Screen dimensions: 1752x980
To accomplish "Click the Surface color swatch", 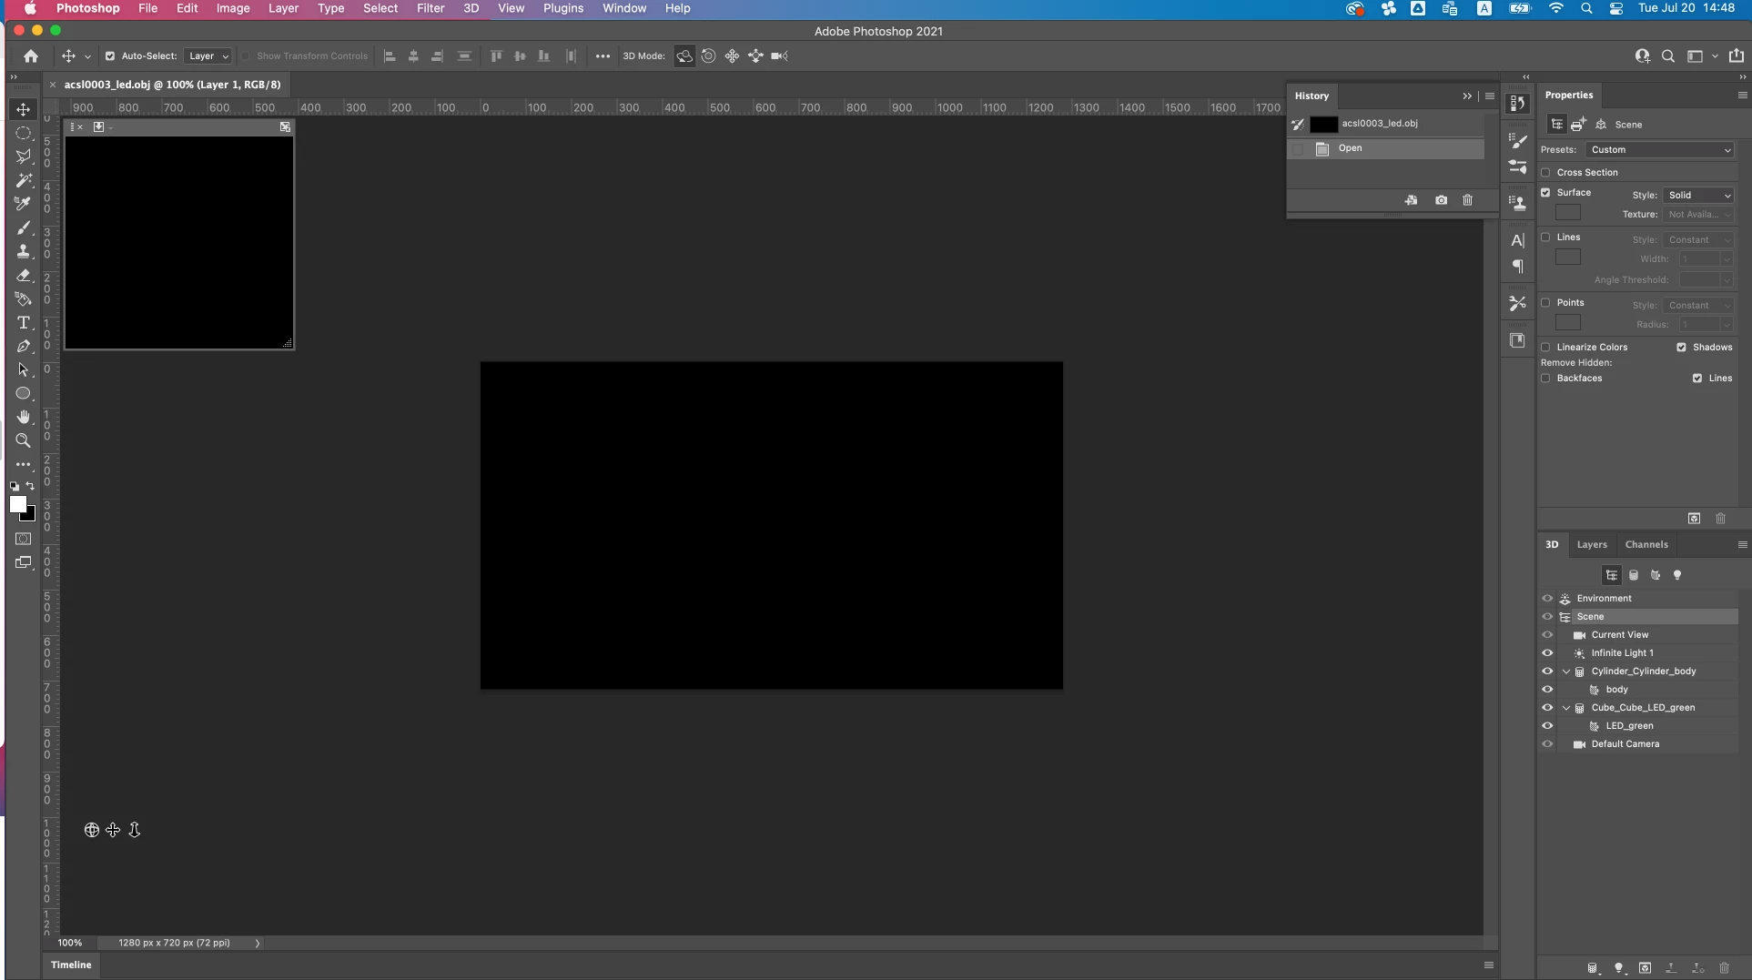I will (x=1568, y=213).
